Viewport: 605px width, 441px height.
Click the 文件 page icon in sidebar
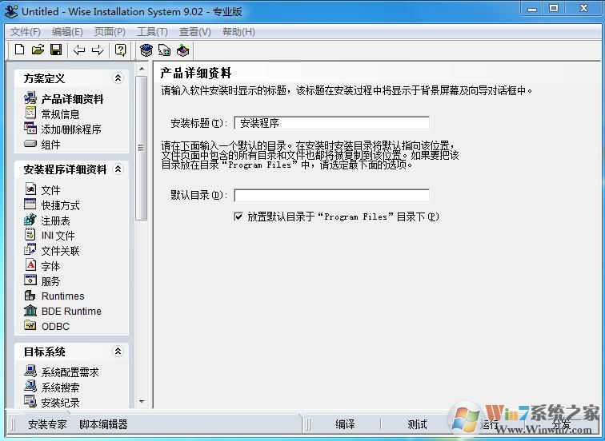coord(30,189)
